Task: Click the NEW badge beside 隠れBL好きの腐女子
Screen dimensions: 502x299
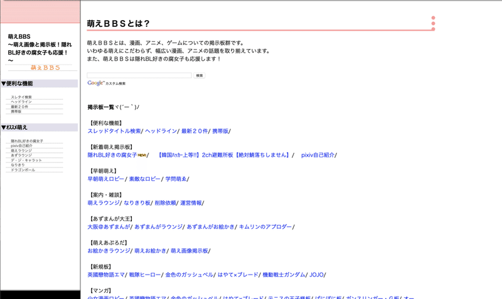Action: click(142, 155)
